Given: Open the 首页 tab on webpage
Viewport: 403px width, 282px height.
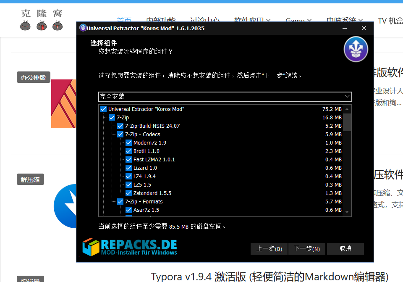Looking at the screenshot, I should point(124,20).
